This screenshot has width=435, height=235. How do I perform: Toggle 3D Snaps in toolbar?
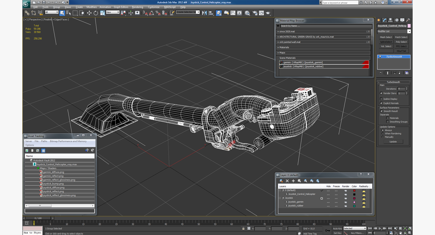click(145, 13)
